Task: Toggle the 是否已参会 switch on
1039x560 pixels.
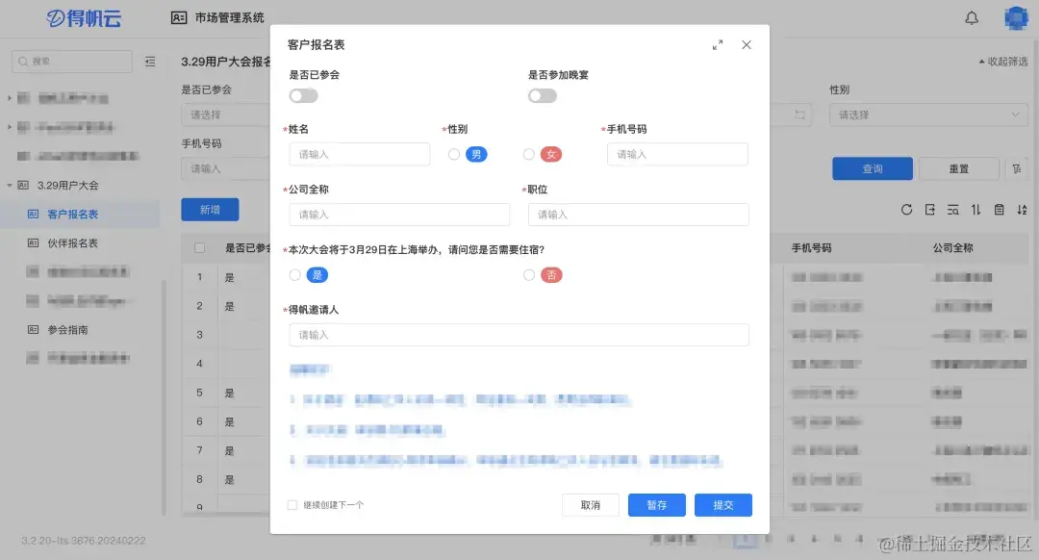Action: point(303,95)
